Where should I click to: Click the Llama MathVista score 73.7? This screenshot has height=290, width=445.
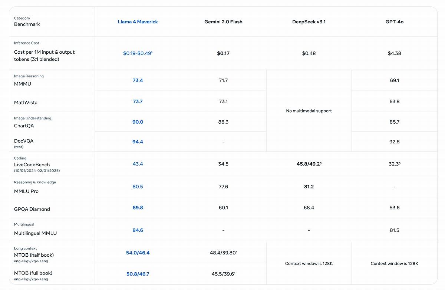(138, 101)
